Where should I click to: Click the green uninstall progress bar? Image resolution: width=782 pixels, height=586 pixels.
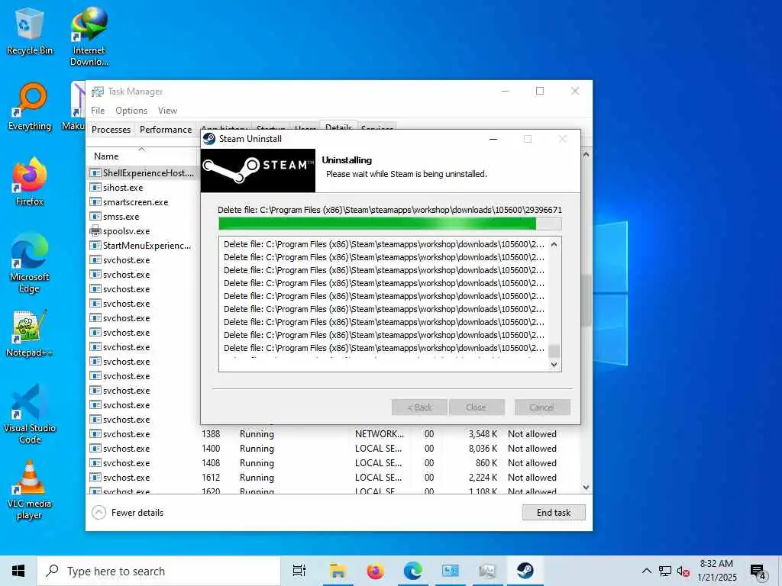click(x=389, y=224)
